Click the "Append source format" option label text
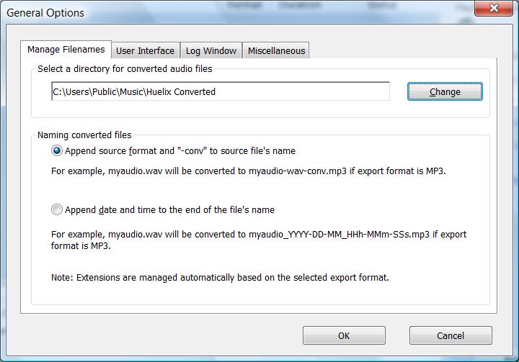The height and width of the screenshot is (362, 519). tap(179, 151)
